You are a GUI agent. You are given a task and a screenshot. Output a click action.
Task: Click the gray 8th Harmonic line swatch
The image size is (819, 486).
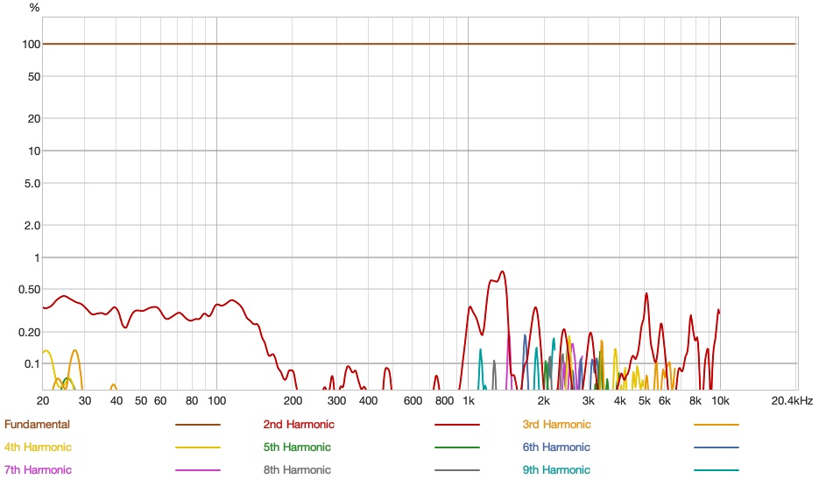pyautogui.click(x=457, y=470)
